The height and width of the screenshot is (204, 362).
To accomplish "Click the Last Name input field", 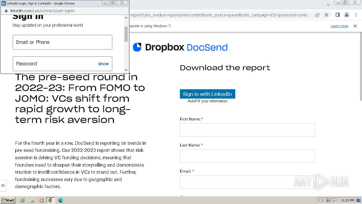I will pos(247,156).
